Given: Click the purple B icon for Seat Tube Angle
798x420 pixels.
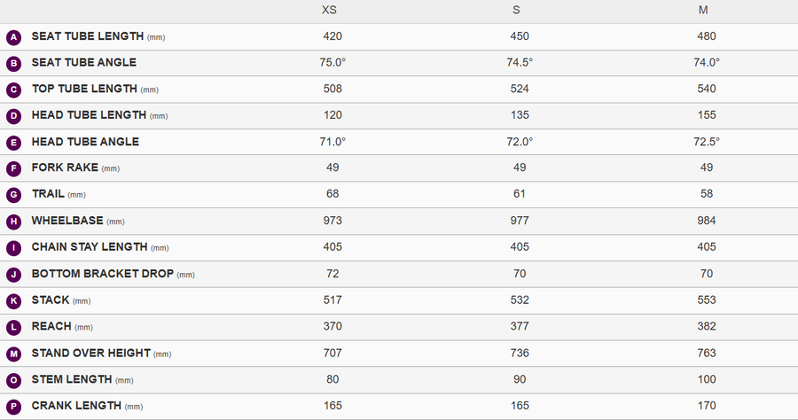Looking at the screenshot, I should tap(13, 64).
